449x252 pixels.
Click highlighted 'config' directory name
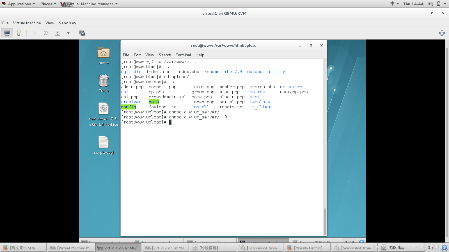[x=129, y=107]
